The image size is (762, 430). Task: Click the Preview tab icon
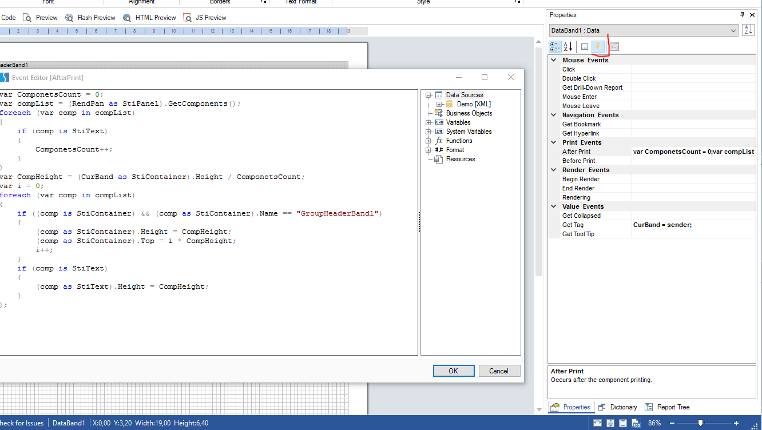pos(27,18)
